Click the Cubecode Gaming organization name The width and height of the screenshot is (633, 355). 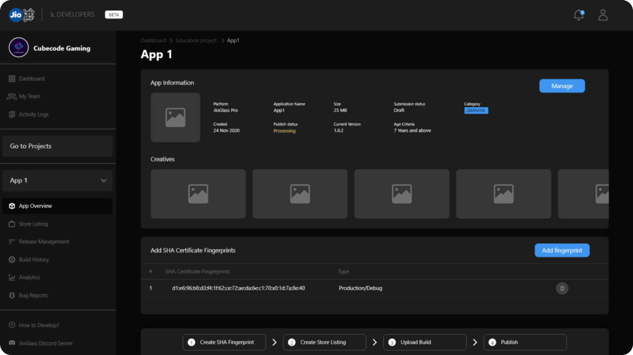tap(62, 48)
